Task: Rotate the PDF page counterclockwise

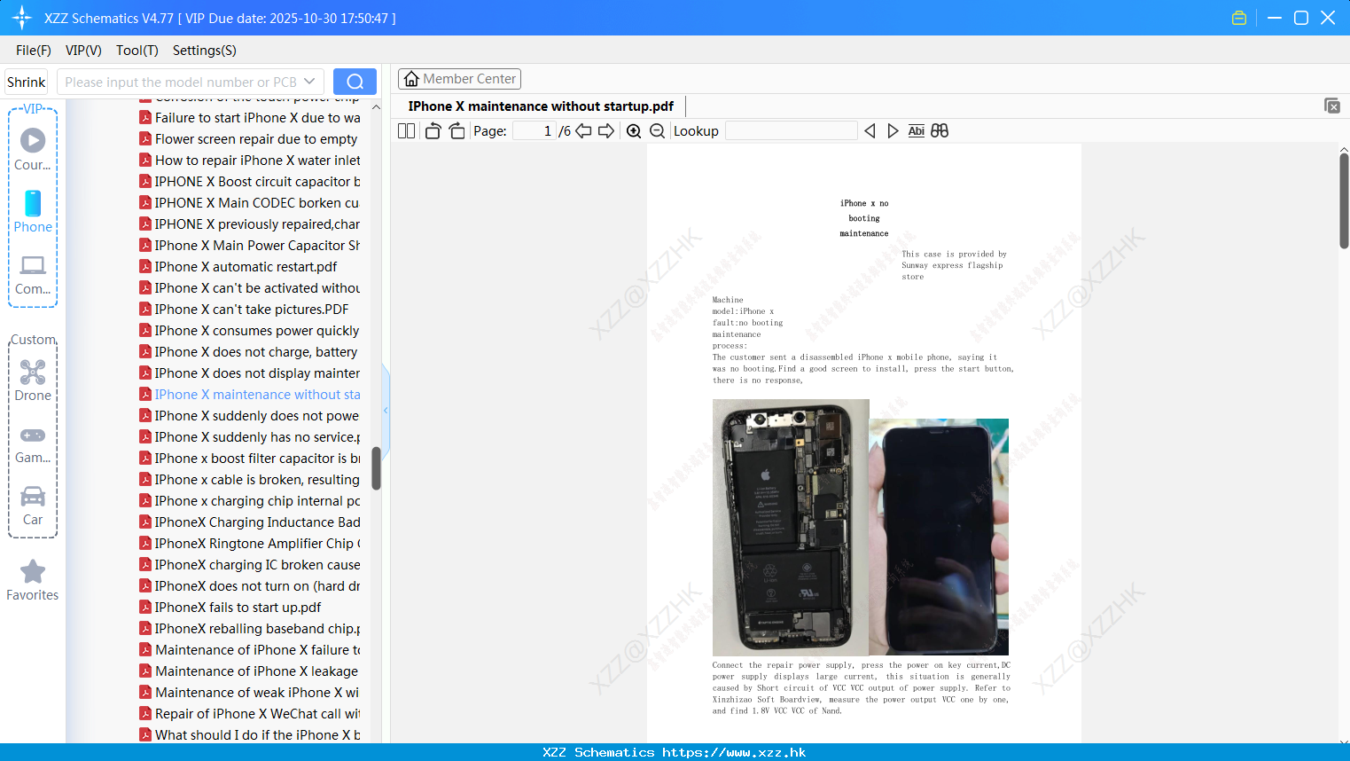Action: 433,131
